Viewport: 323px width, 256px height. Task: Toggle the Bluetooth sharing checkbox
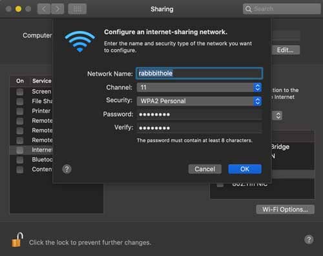coord(20,160)
